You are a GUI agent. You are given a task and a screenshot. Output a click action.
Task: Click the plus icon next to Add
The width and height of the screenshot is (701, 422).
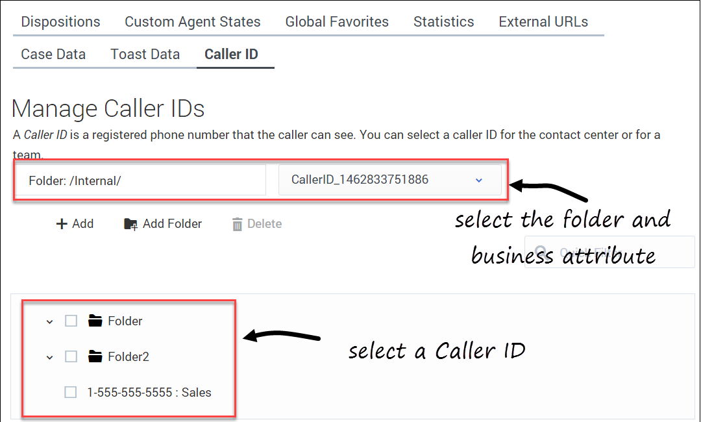tap(62, 224)
